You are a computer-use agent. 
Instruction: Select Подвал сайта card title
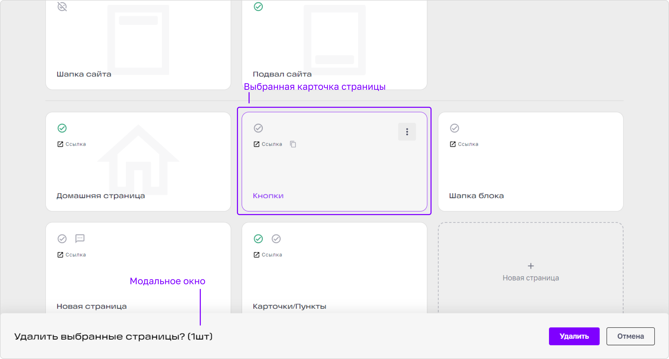pyautogui.click(x=282, y=74)
